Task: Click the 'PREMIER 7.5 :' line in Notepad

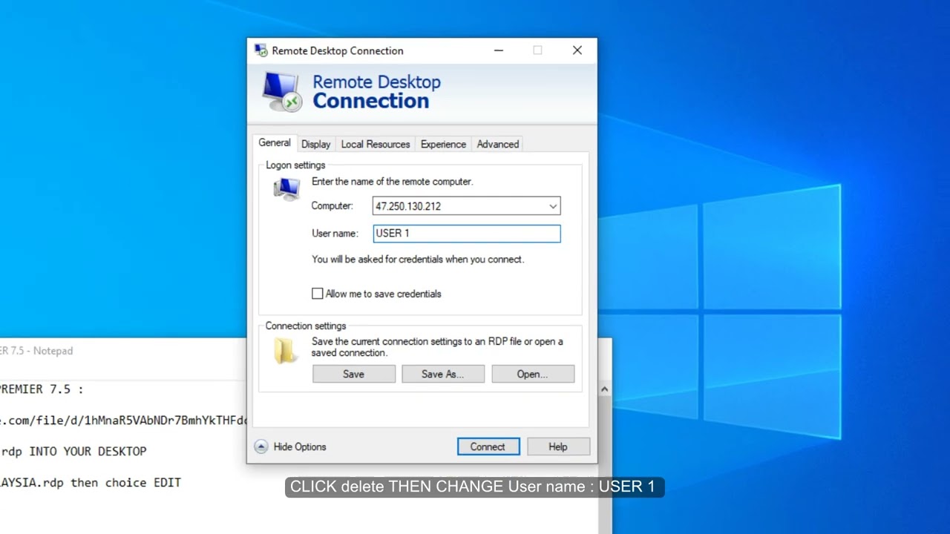Action: pos(42,389)
